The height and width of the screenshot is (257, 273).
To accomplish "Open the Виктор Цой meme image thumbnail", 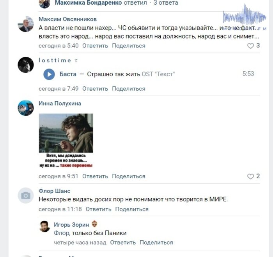I will pyautogui.click(x=66, y=141).
